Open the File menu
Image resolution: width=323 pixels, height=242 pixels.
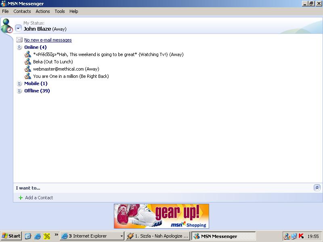pos(5,11)
